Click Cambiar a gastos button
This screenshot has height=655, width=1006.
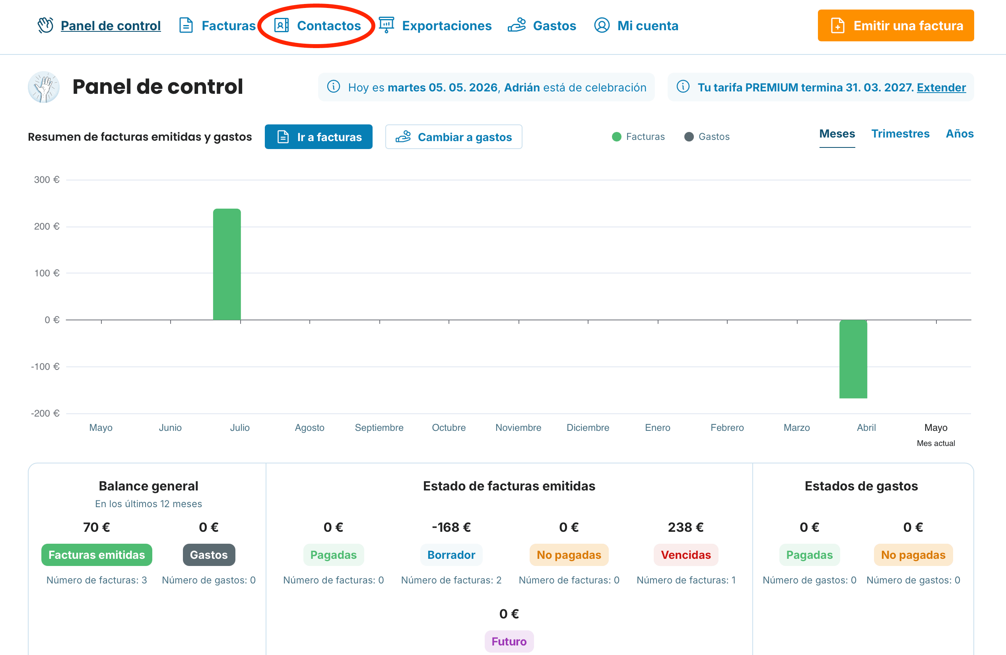[x=454, y=137]
